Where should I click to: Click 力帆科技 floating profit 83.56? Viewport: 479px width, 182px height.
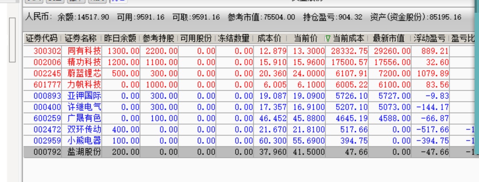437,84
